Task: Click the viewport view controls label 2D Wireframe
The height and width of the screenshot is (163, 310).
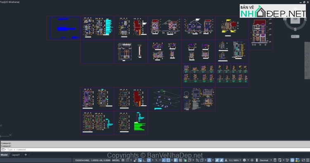Action: point(12,2)
